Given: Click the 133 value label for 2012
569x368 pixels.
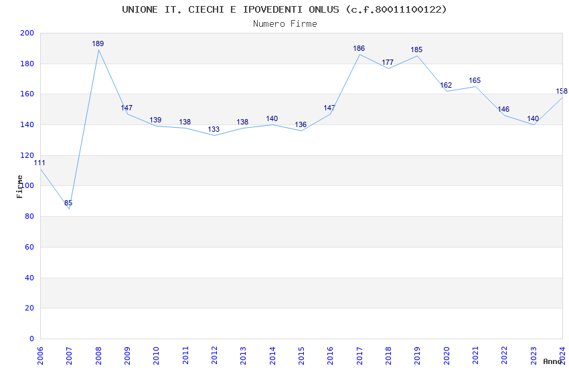Looking at the screenshot, I should [x=214, y=129].
